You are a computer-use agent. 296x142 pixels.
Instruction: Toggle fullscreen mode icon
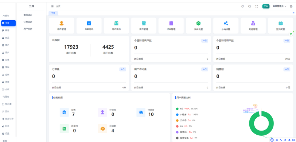(x=256, y=6)
